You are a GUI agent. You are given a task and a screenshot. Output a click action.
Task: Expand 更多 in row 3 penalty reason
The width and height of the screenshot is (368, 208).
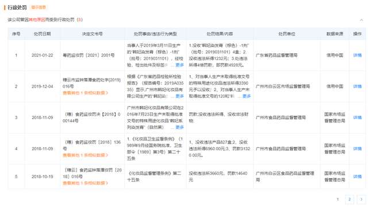tap(179, 127)
